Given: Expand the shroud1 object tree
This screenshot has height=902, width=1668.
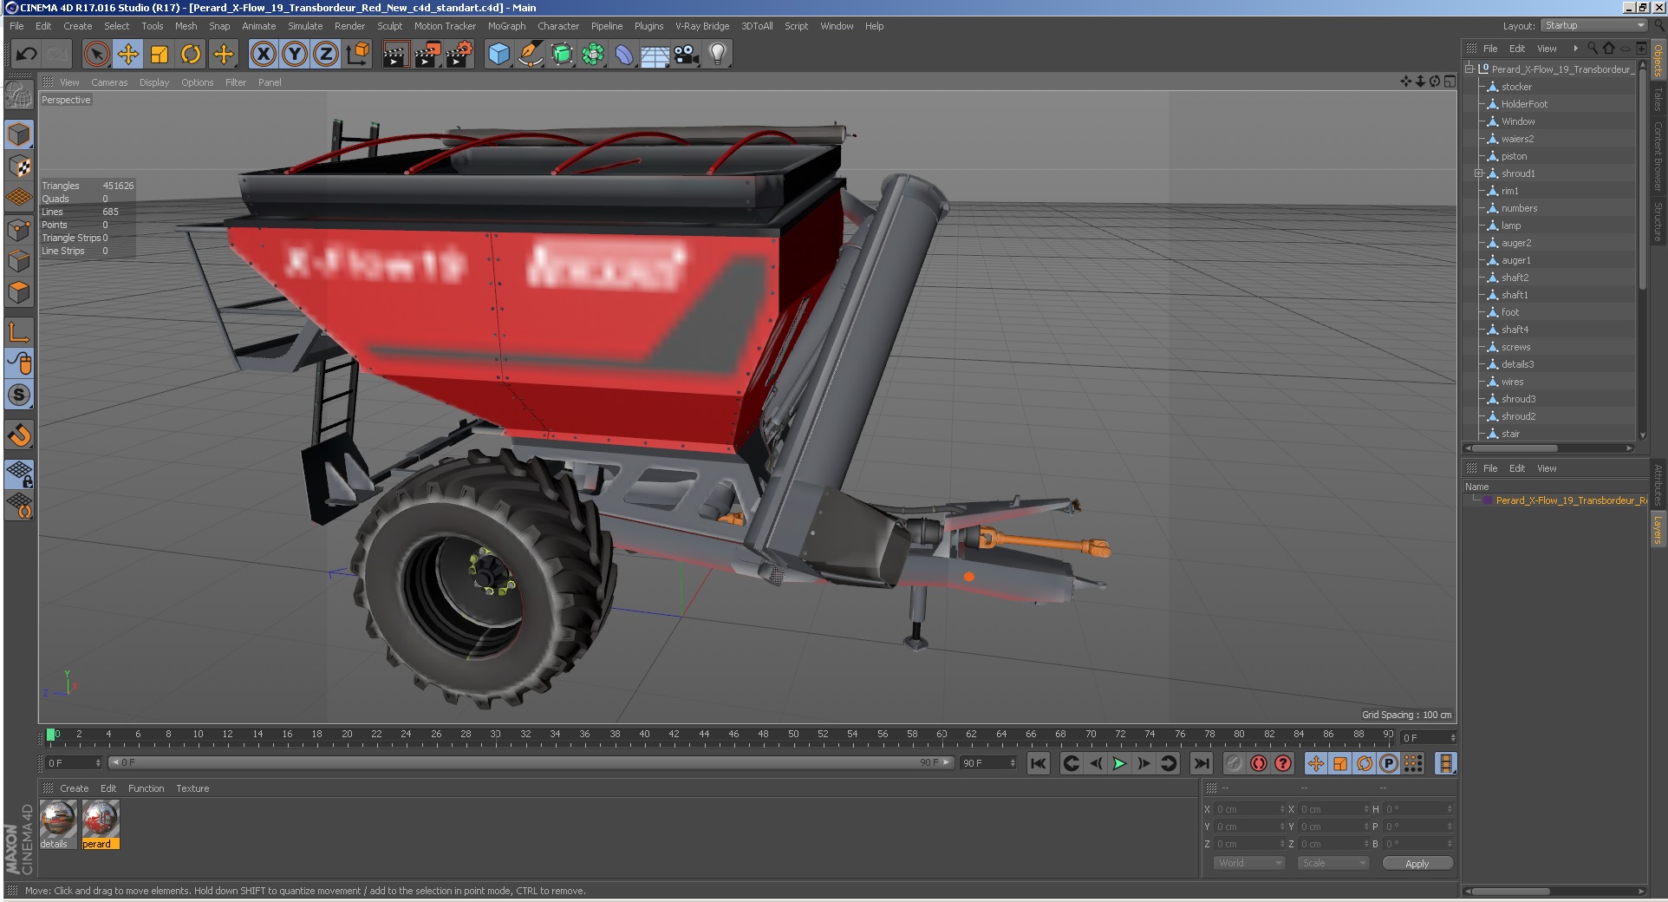Looking at the screenshot, I should (1479, 173).
